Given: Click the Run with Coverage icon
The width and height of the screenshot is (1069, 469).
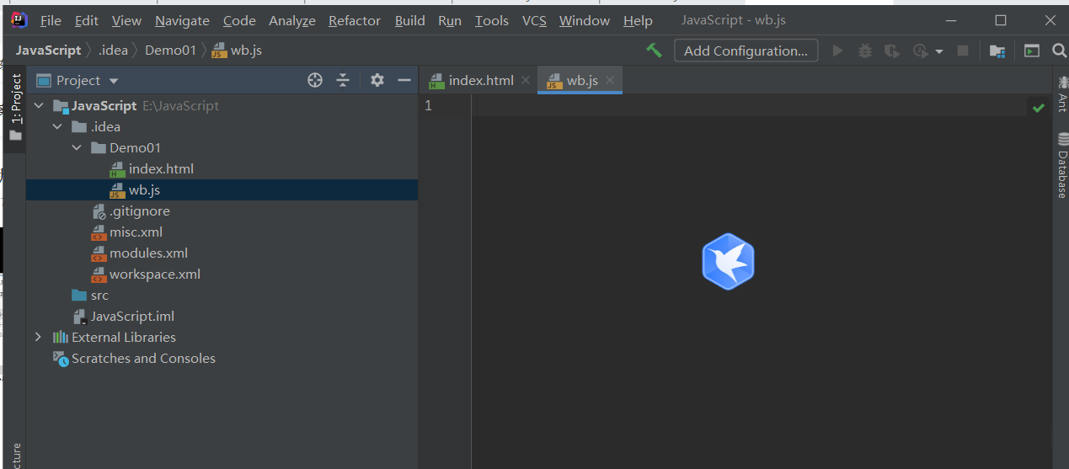Looking at the screenshot, I should tap(892, 51).
